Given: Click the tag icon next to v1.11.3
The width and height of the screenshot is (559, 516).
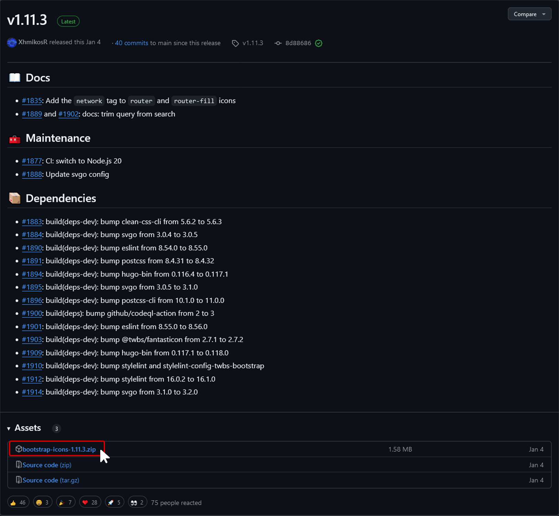Looking at the screenshot, I should click(x=236, y=43).
